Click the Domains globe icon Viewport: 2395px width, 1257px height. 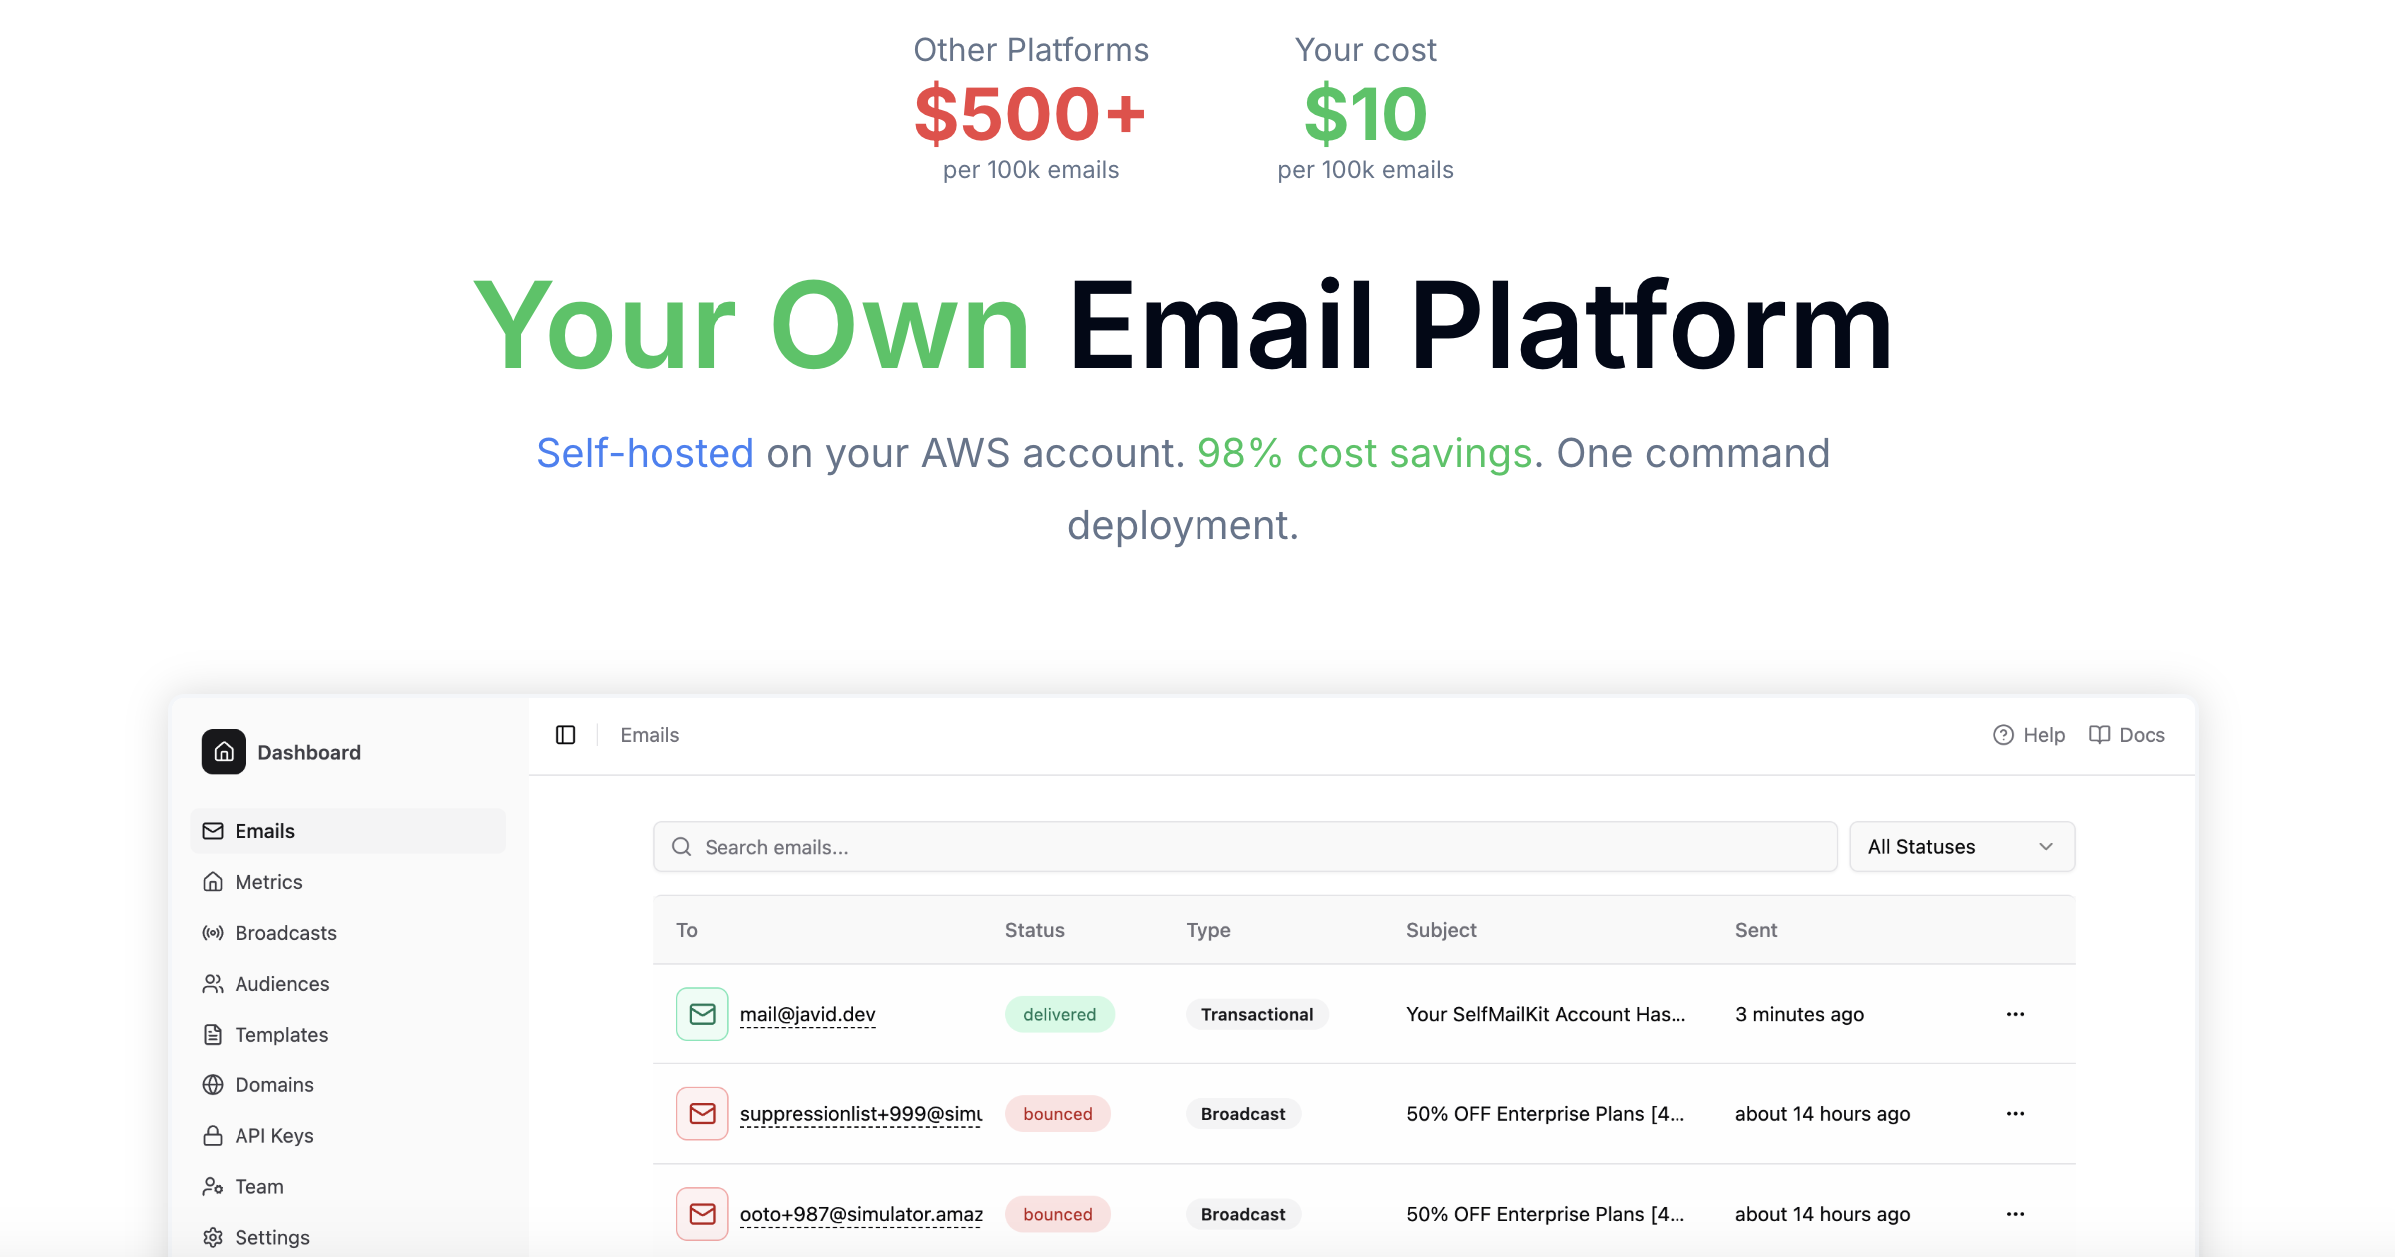213,1085
